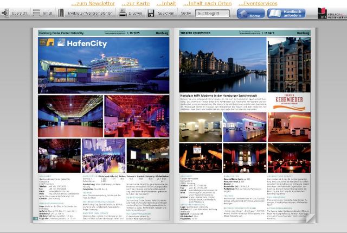This screenshot has width=347, height=233.
Task: Click the HafenCity cruise ship photo
Action: 104,65
